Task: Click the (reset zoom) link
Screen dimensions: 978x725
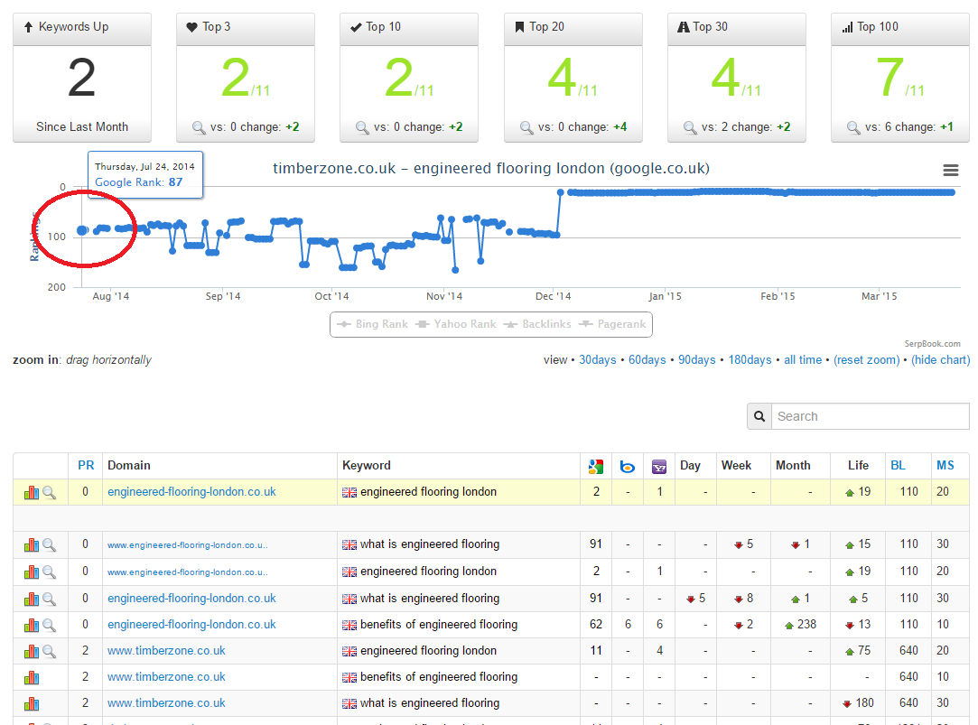Action: pyautogui.click(x=866, y=360)
